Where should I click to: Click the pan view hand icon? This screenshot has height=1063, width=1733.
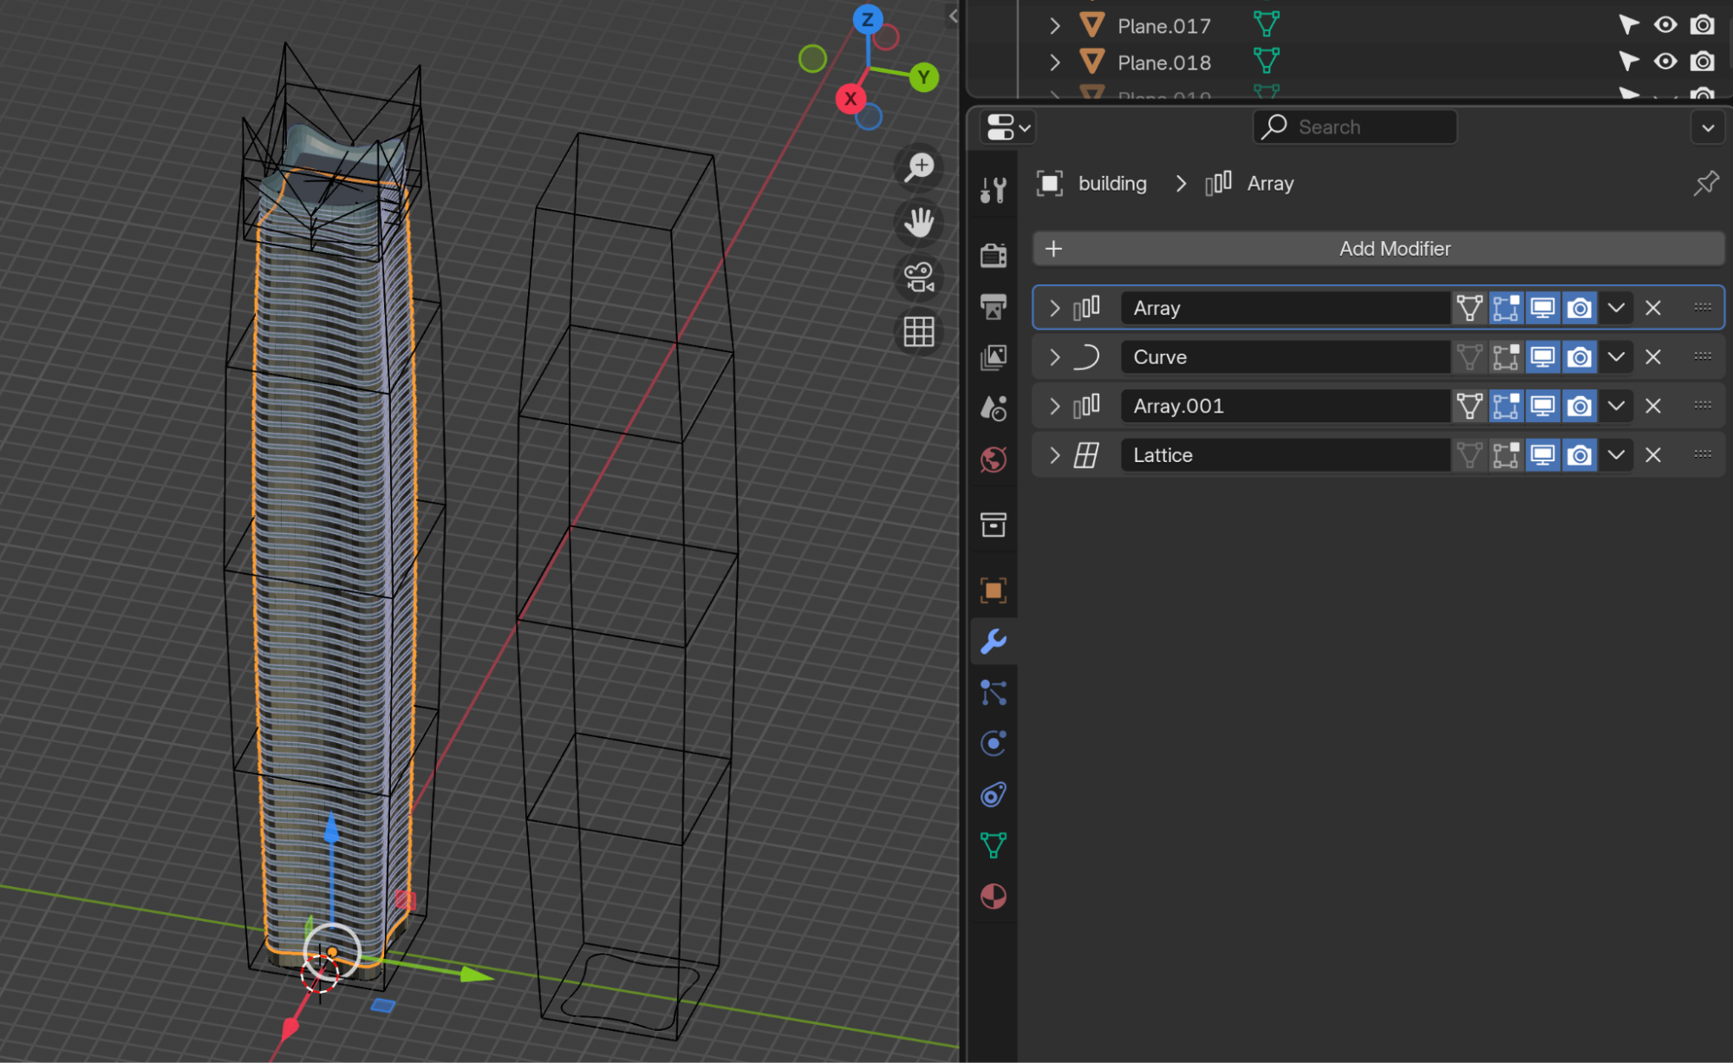coord(919,223)
